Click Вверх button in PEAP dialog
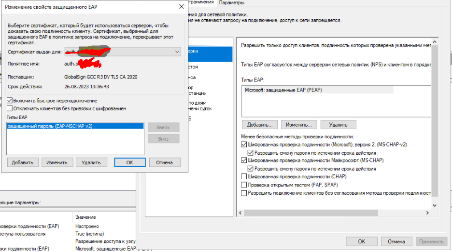The width and height of the screenshot is (452, 252). coord(163,127)
